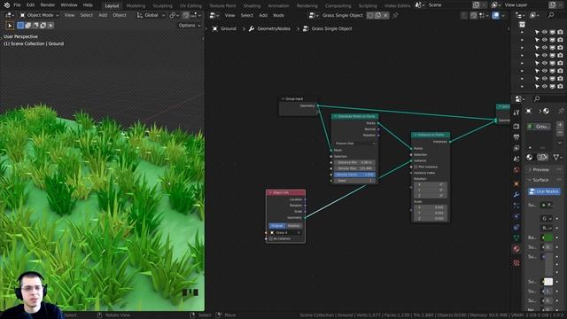
Task: Select the Group material slot
Action: tap(540, 127)
